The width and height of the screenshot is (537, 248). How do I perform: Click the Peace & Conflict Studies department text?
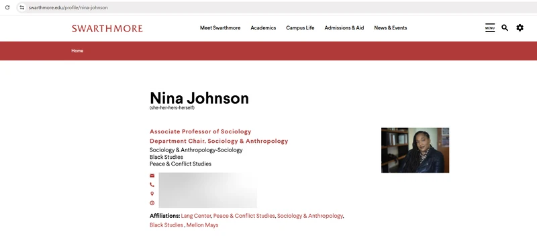(181, 164)
